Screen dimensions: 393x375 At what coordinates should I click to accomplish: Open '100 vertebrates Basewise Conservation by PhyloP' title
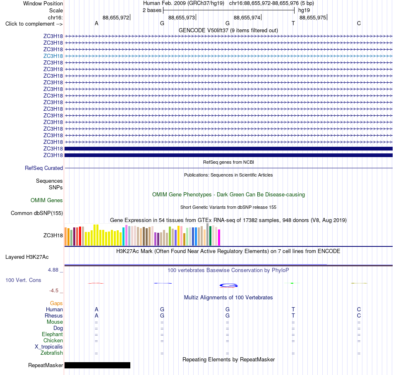(x=228, y=270)
